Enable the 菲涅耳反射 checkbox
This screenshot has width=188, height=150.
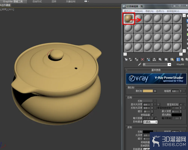click(181, 105)
